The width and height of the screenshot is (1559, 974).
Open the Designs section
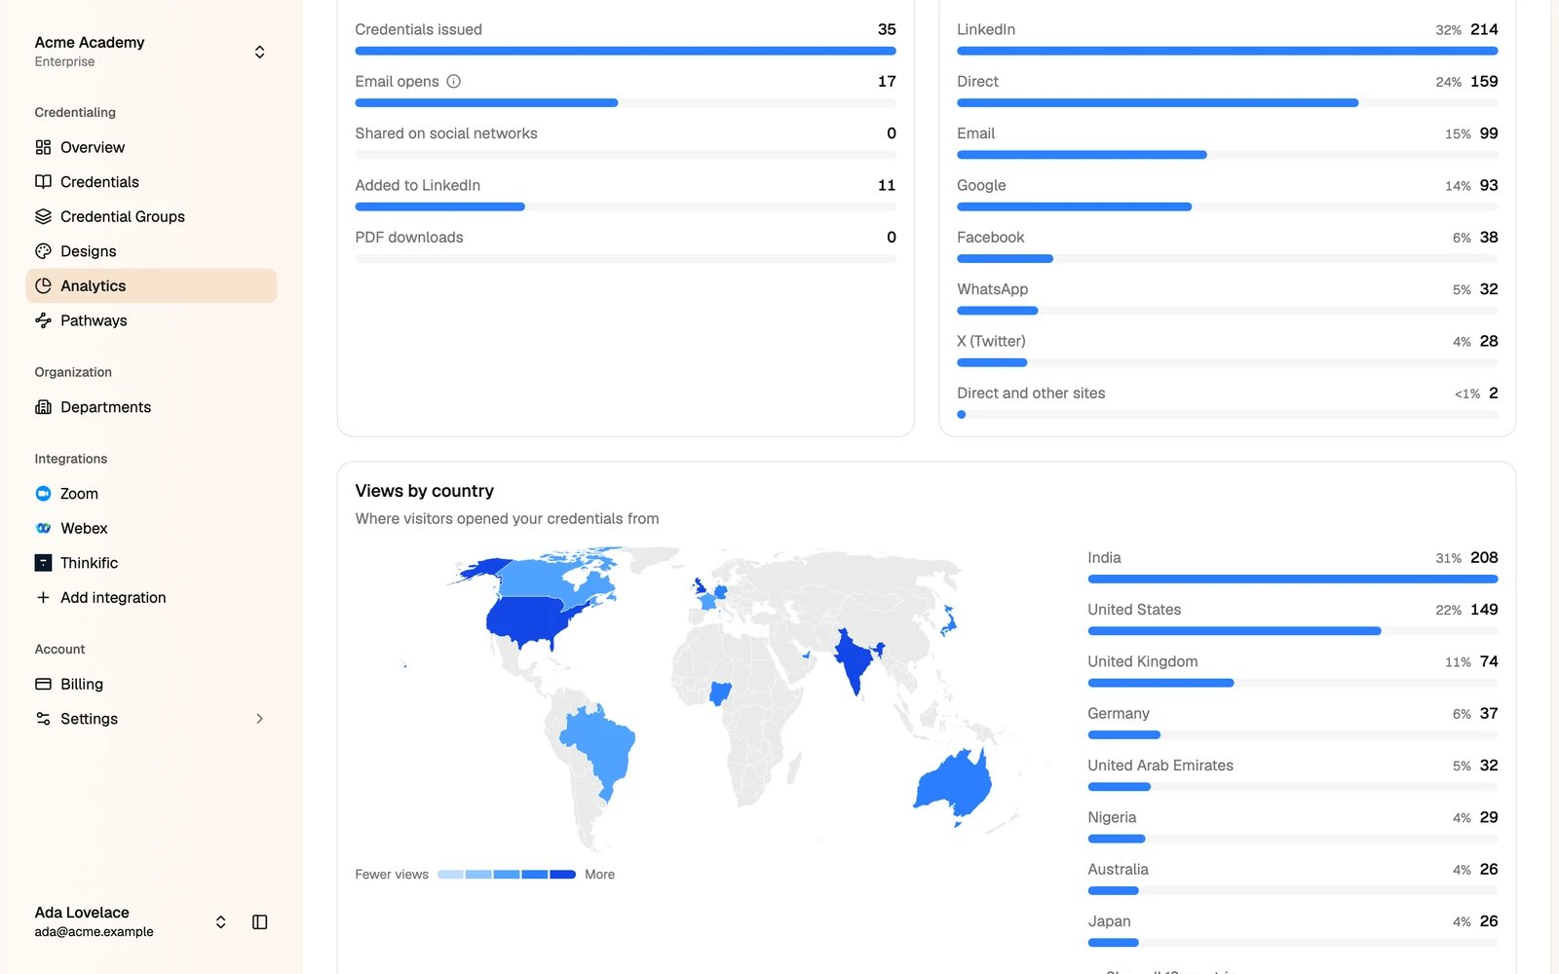pyautogui.click(x=151, y=251)
